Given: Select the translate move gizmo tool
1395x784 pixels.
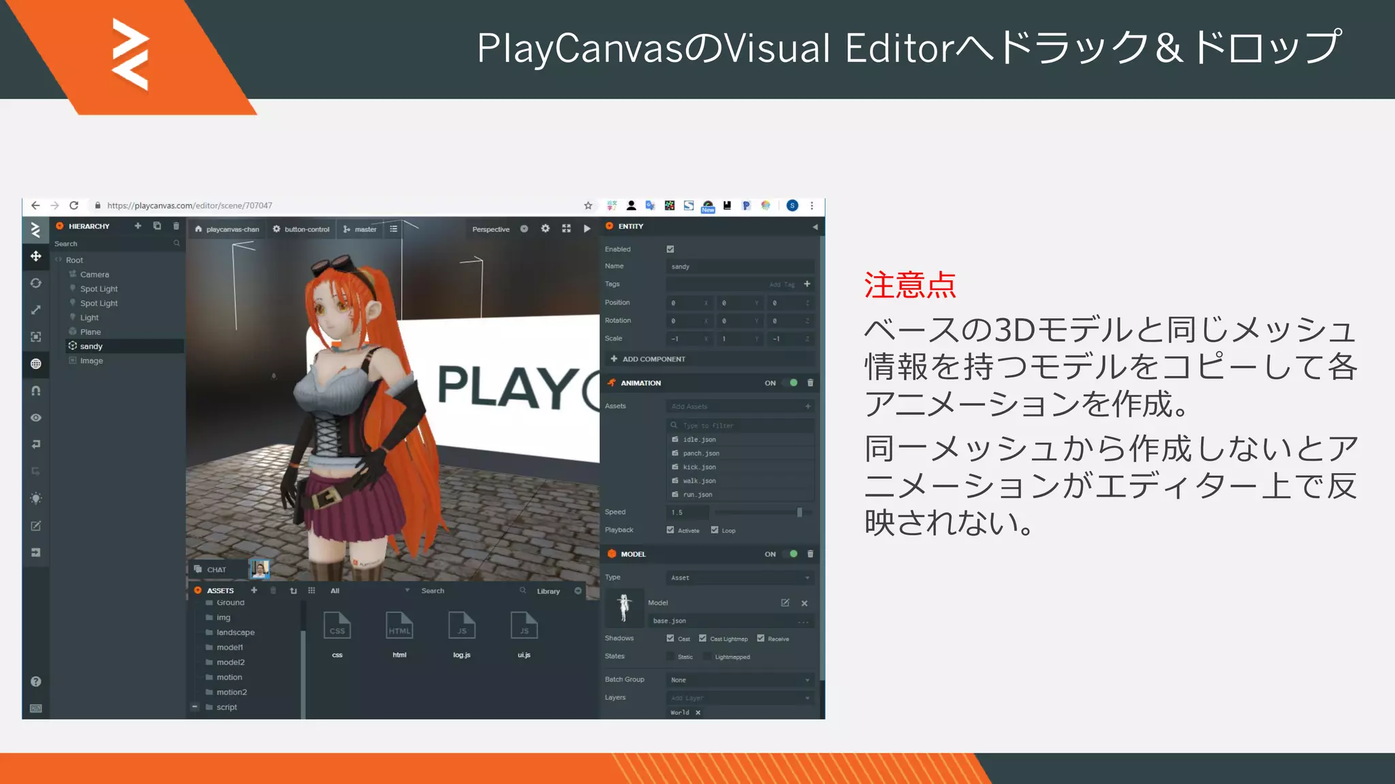Looking at the screenshot, I should click(36, 257).
